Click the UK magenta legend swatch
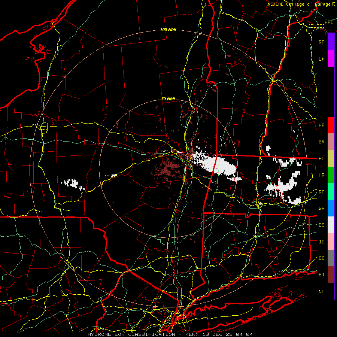The image size is (337, 337). click(x=331, y=59)
